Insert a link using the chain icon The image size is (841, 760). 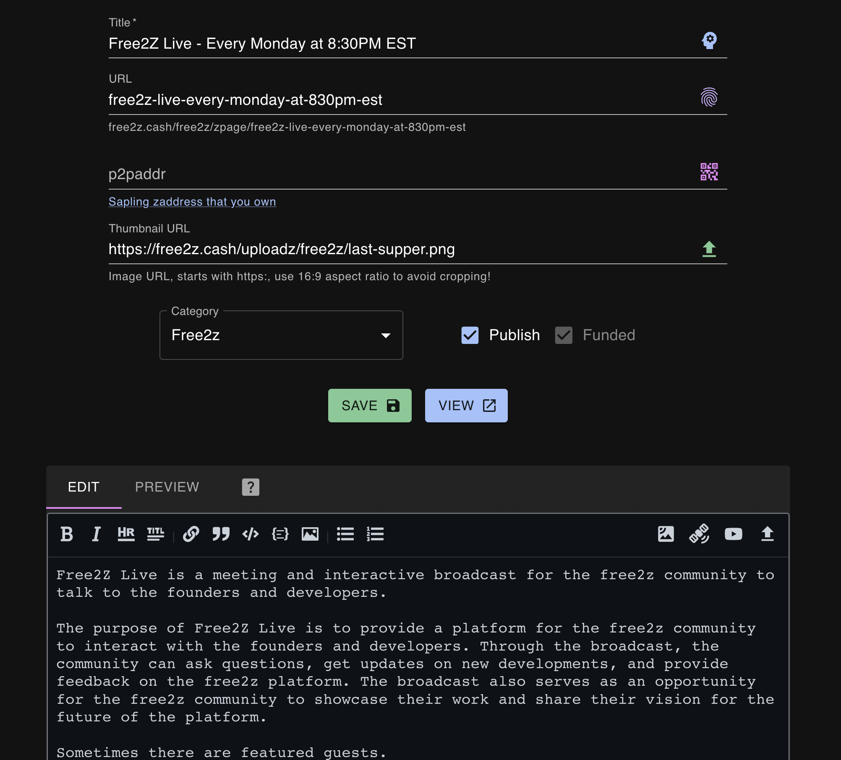click(x=191, y=534)
